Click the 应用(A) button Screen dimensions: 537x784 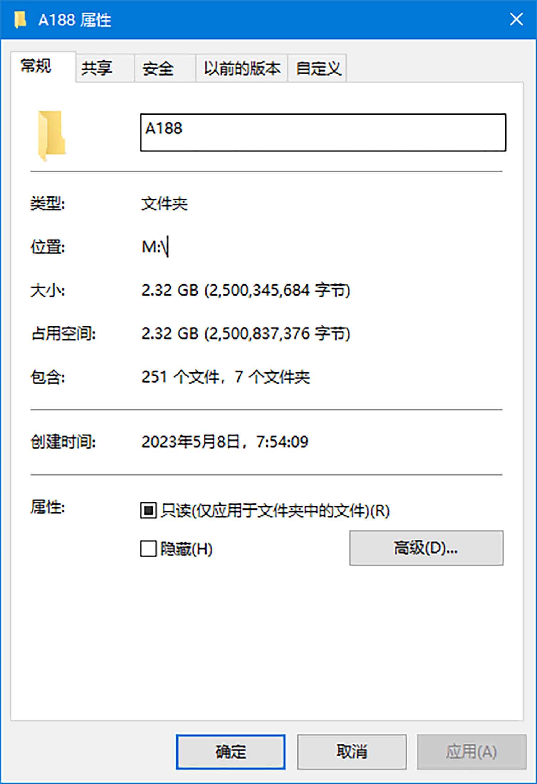click(471, 751)
